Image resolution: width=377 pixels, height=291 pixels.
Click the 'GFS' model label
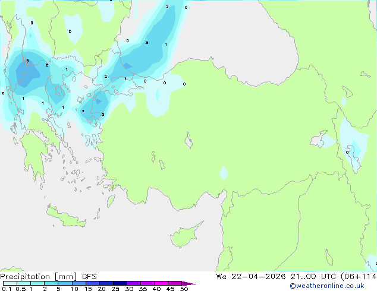89,277
